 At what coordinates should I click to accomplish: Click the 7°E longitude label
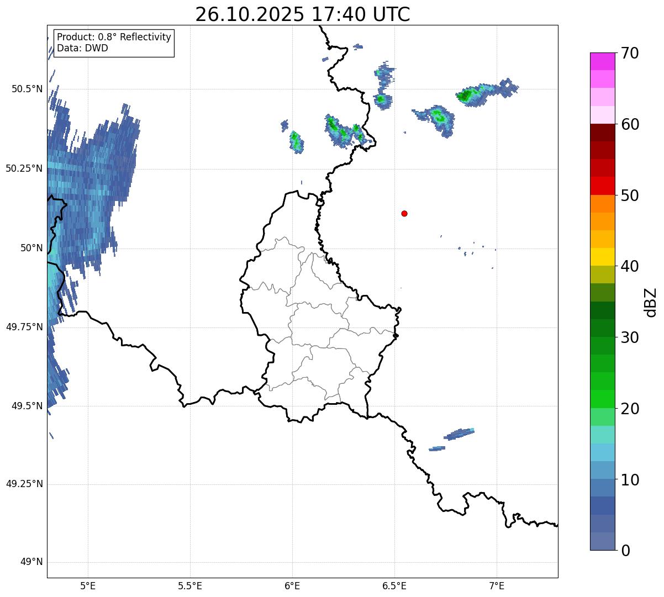497,585
